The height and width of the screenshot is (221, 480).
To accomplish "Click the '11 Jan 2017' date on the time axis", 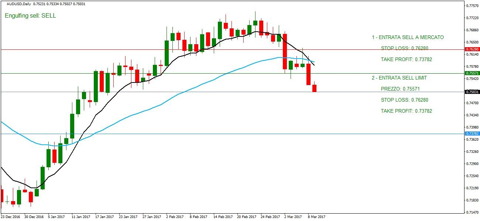I will coord(81,217).
